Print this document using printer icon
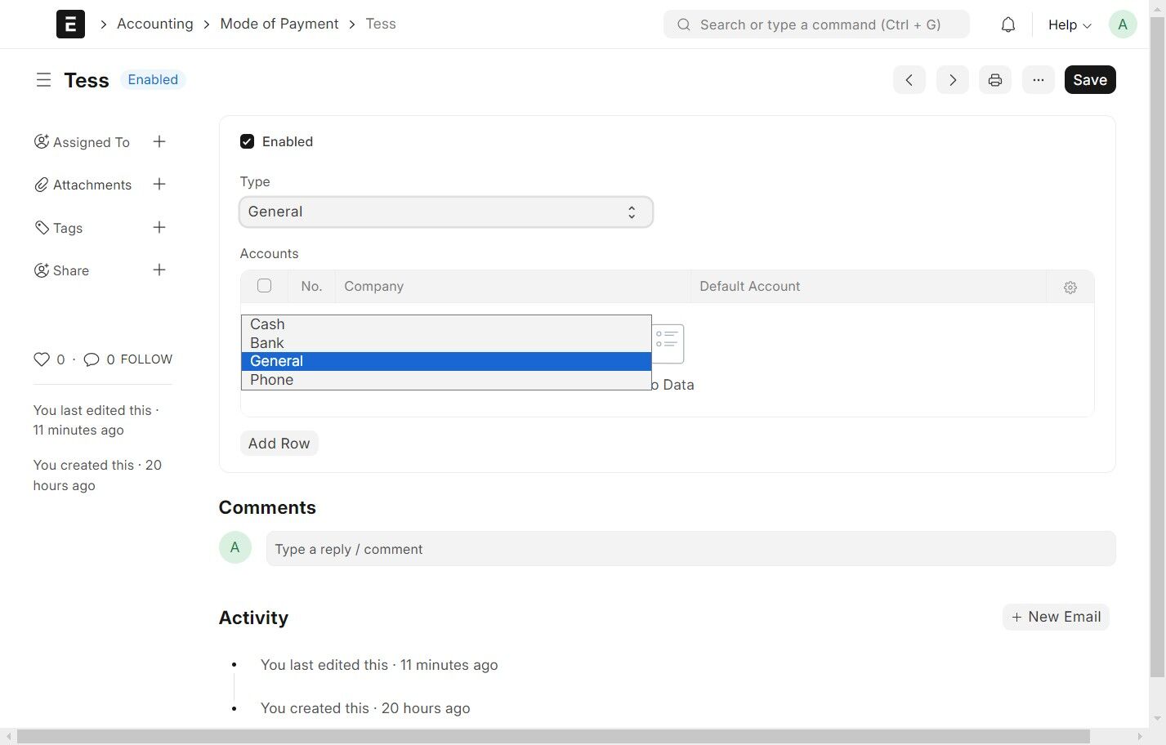1166x745 pixels. 994,80
